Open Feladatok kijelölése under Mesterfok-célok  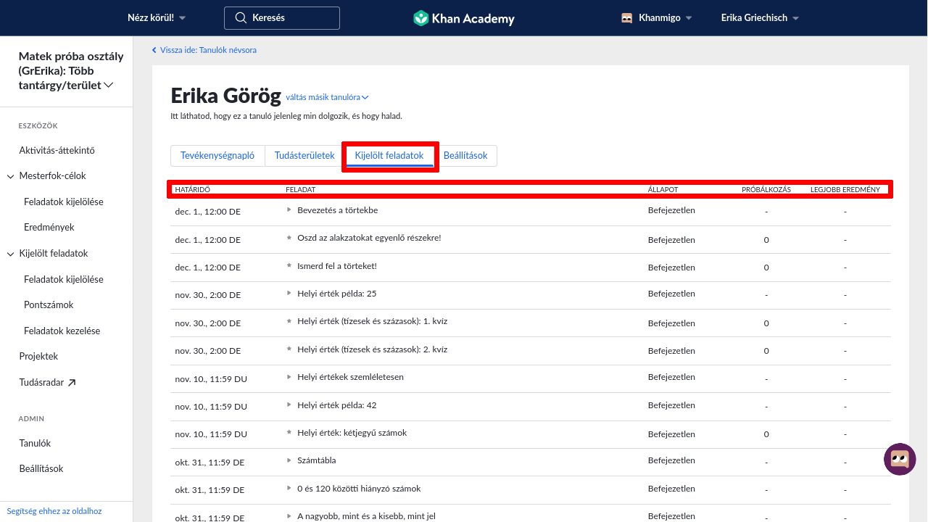tap(64, 202)
